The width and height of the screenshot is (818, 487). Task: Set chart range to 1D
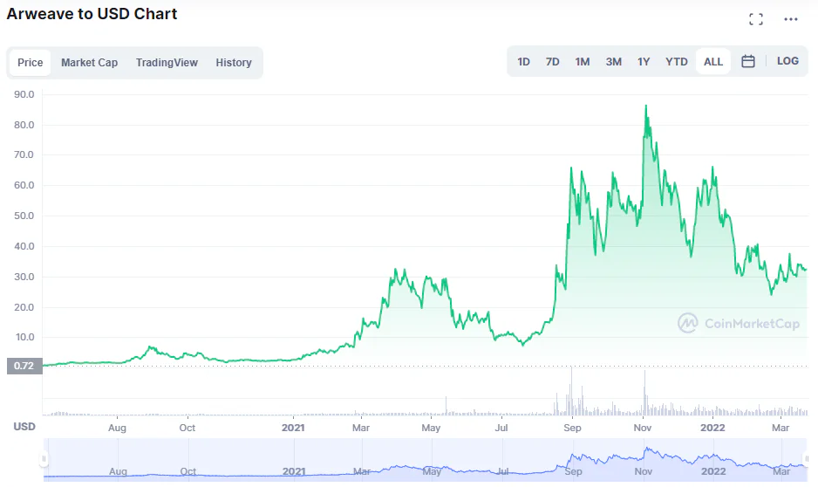(x=524, y=62)
